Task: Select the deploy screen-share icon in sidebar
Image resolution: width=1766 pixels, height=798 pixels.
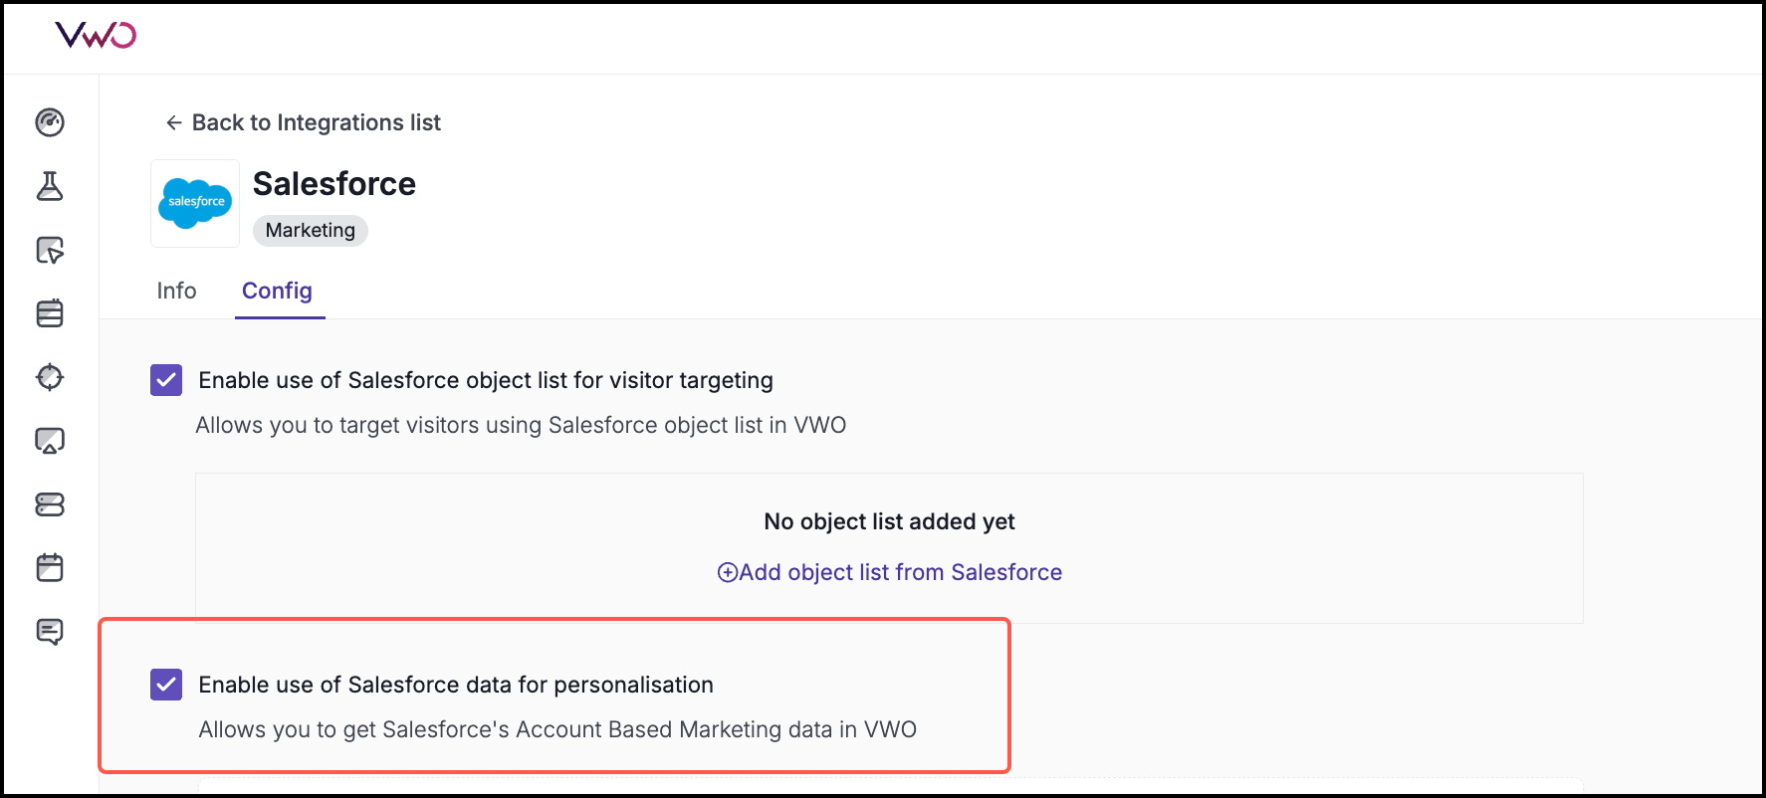Action: coord(50,439)
